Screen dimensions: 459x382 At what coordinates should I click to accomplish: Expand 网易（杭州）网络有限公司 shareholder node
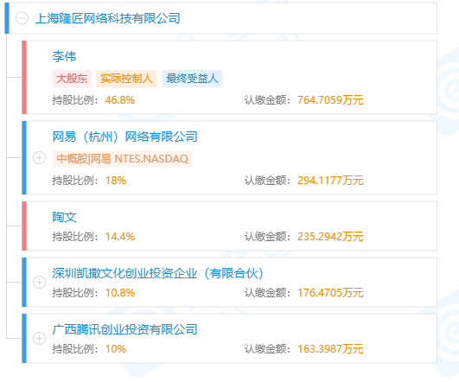tap(39, 158)
